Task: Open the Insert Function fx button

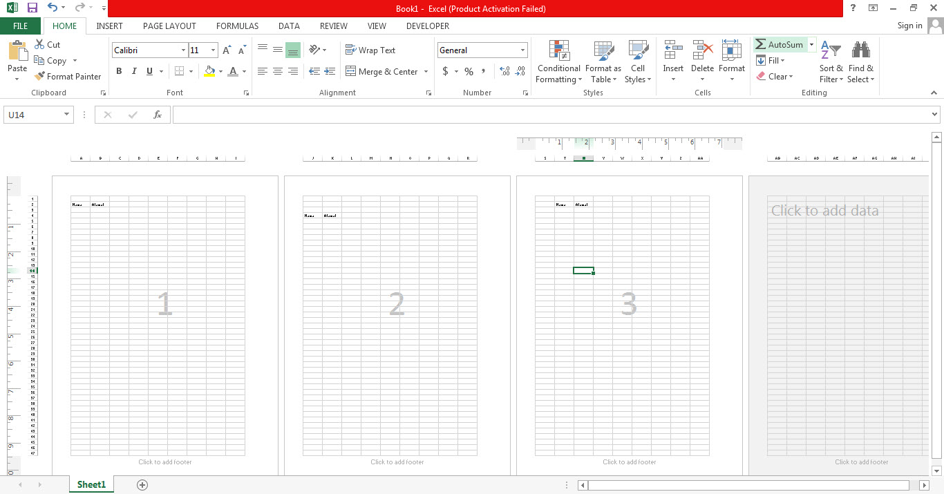Action: [x=158, y=115]
